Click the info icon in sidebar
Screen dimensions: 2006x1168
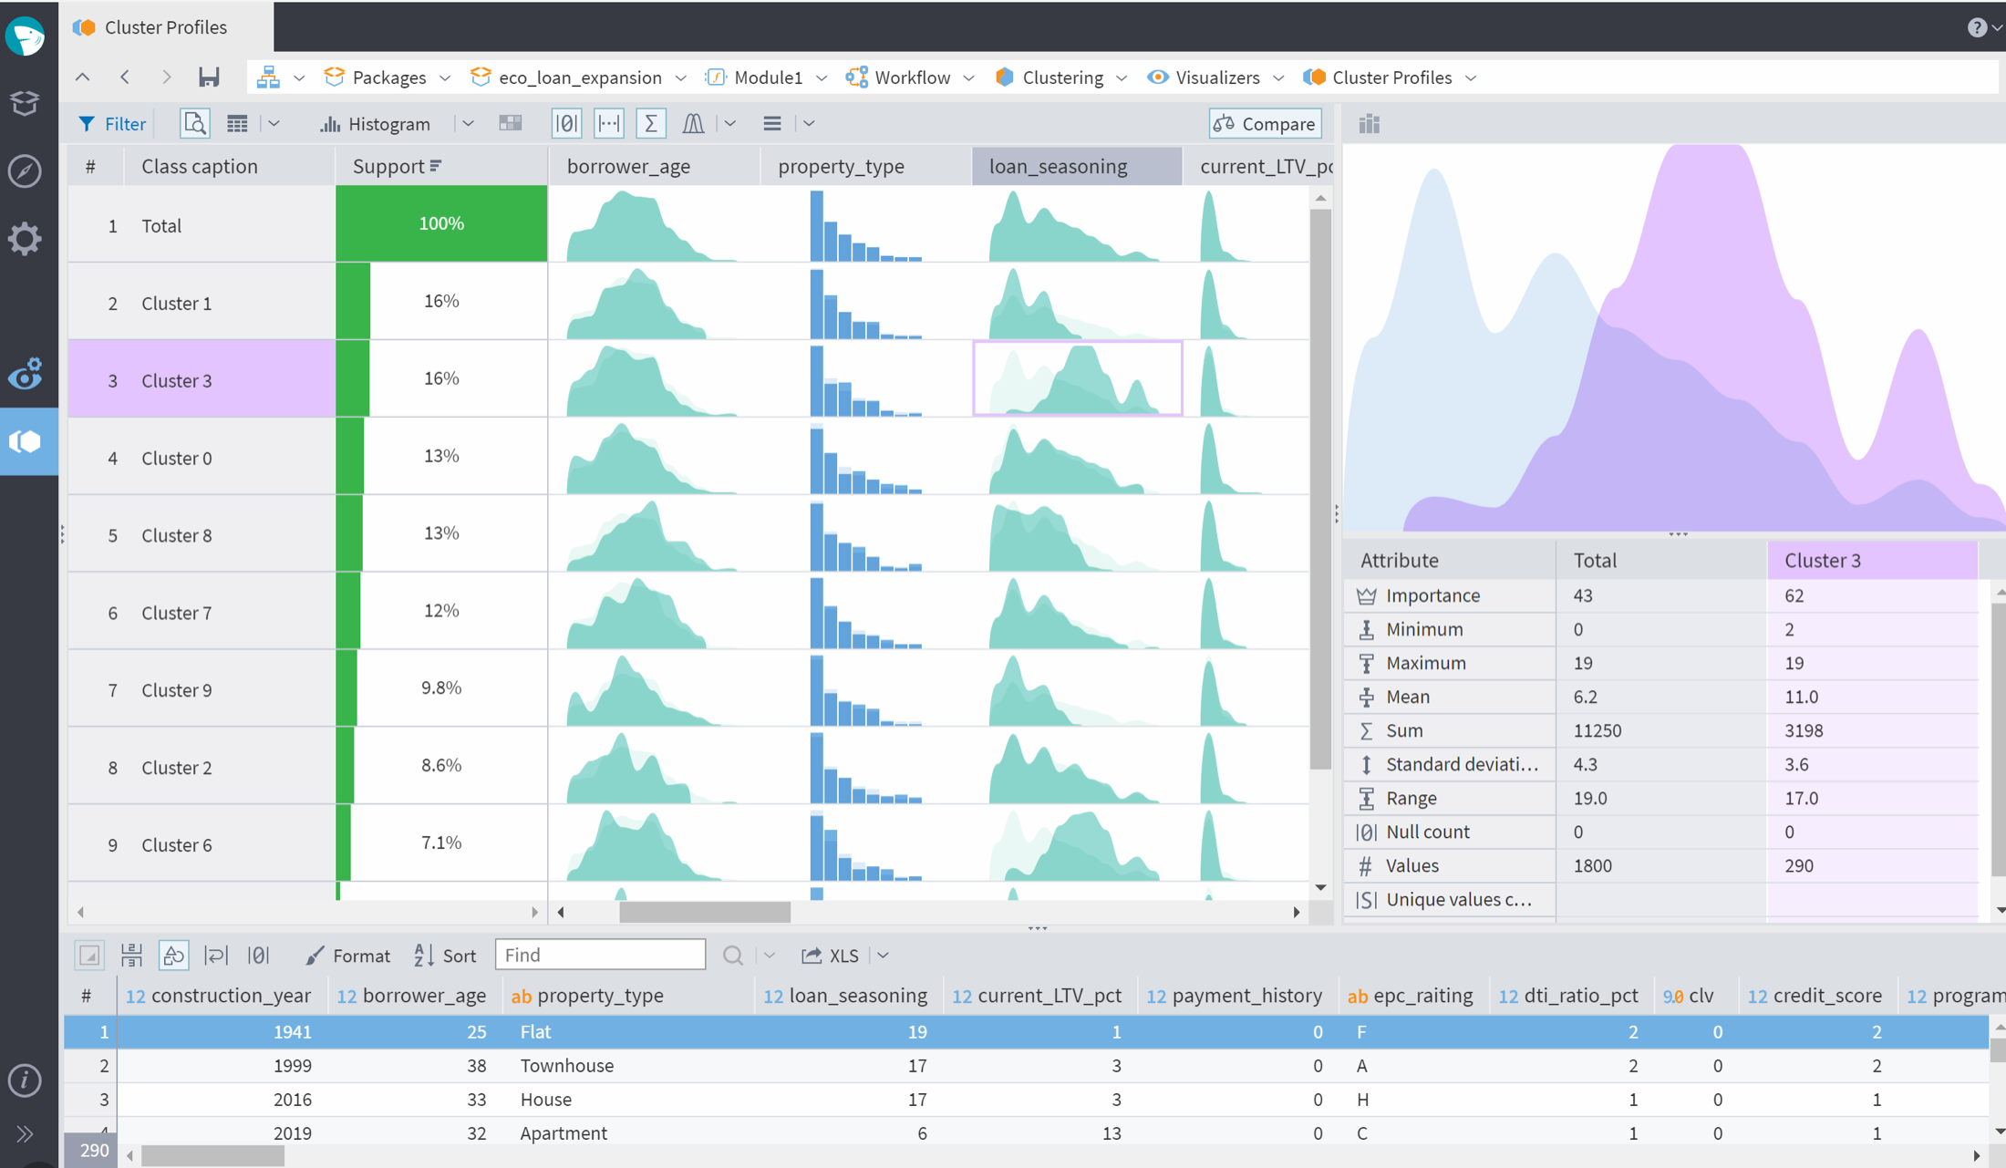(x=25, y=1080)
